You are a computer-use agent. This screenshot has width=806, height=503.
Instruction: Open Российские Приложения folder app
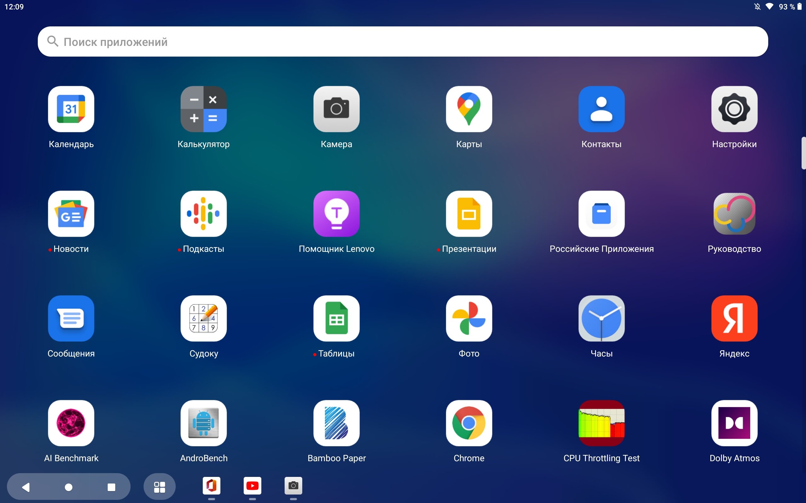pyautogui.click(x=601, y=213)
